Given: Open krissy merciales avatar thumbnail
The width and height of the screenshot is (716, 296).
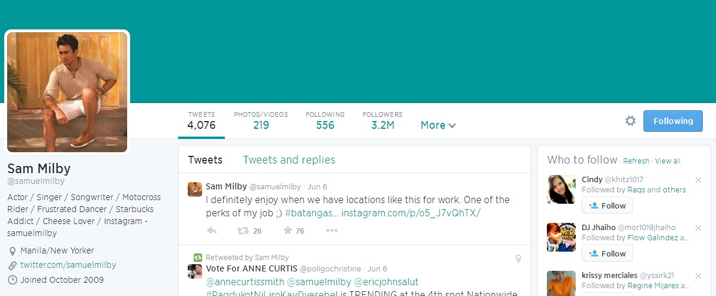Looking at the screenshot, I should pyautogui.click(x=561, y=283).
